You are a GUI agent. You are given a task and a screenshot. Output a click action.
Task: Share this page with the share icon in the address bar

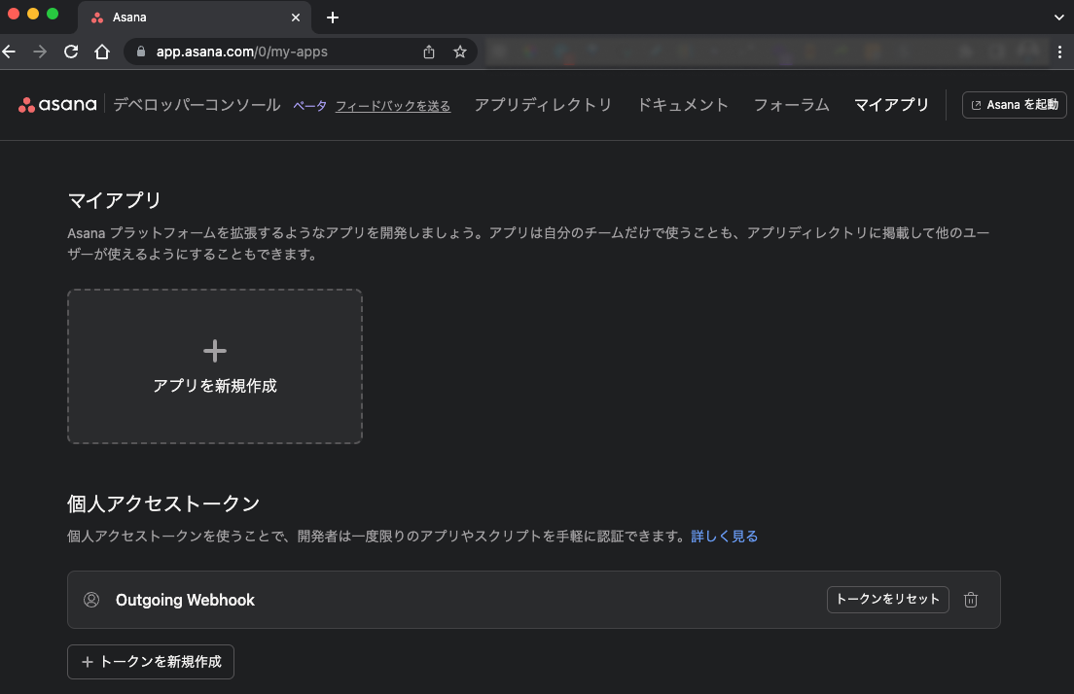(x=429, y=52)
